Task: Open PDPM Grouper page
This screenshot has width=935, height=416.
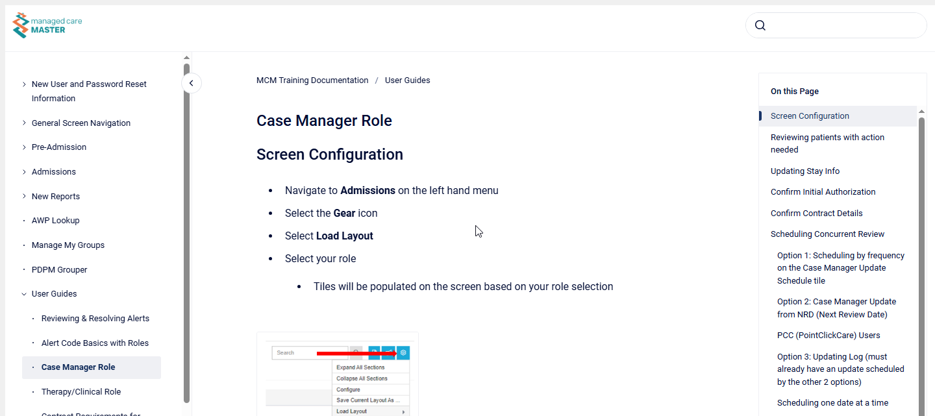Action: [59, 270]
